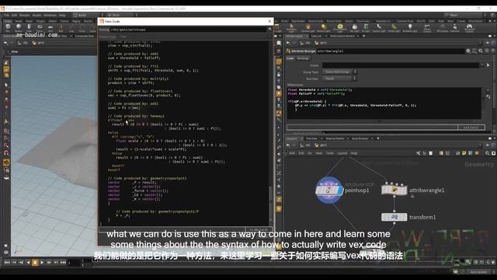This screenshot has height=280, width=497.
Task: Create an Ambient Light from the shelf
Action: [x=410, y=28]
